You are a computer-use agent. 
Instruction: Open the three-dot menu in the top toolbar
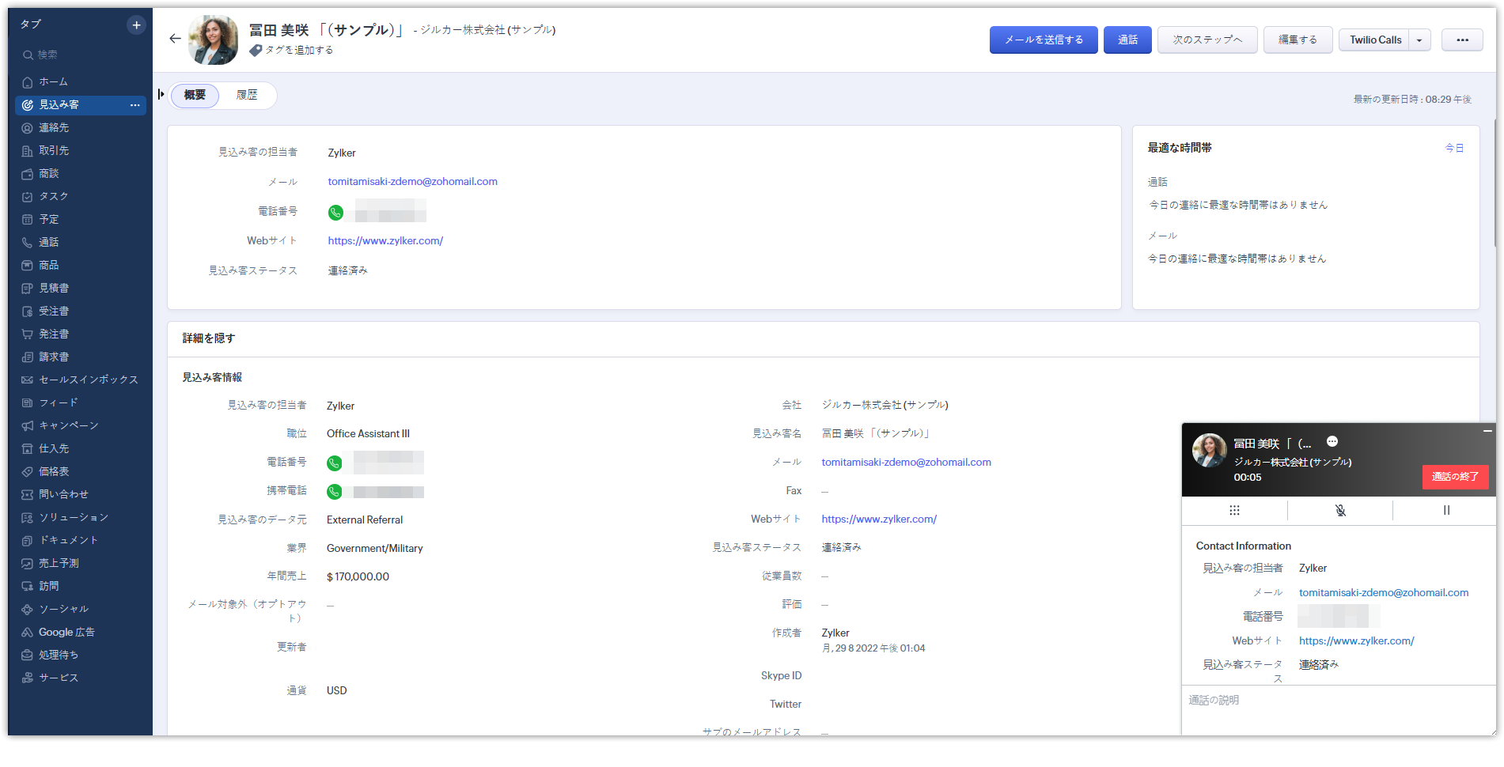[1462, 40]
